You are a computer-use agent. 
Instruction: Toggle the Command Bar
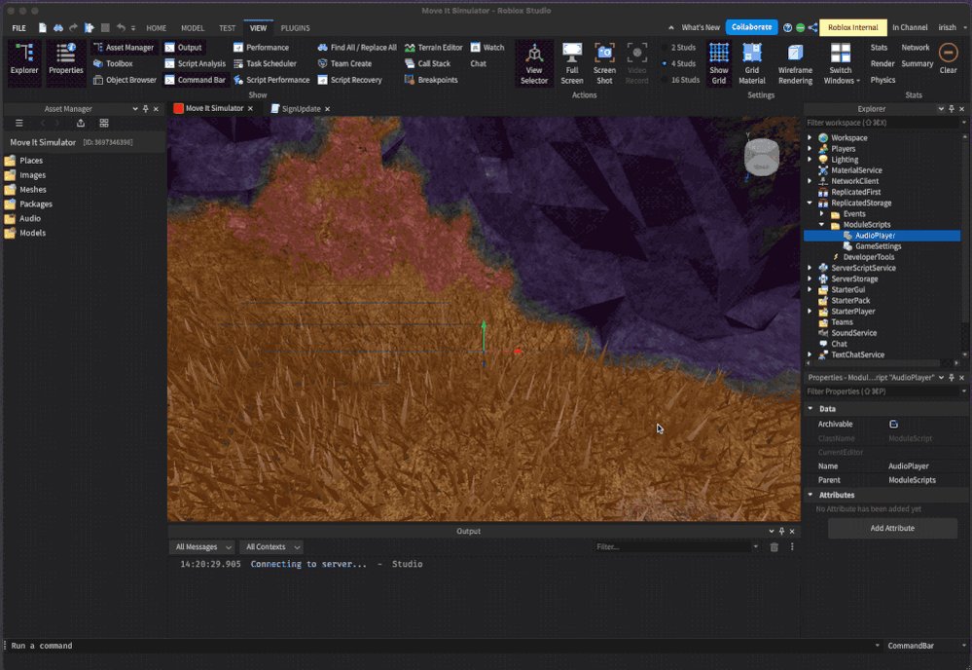click(196, 80)
